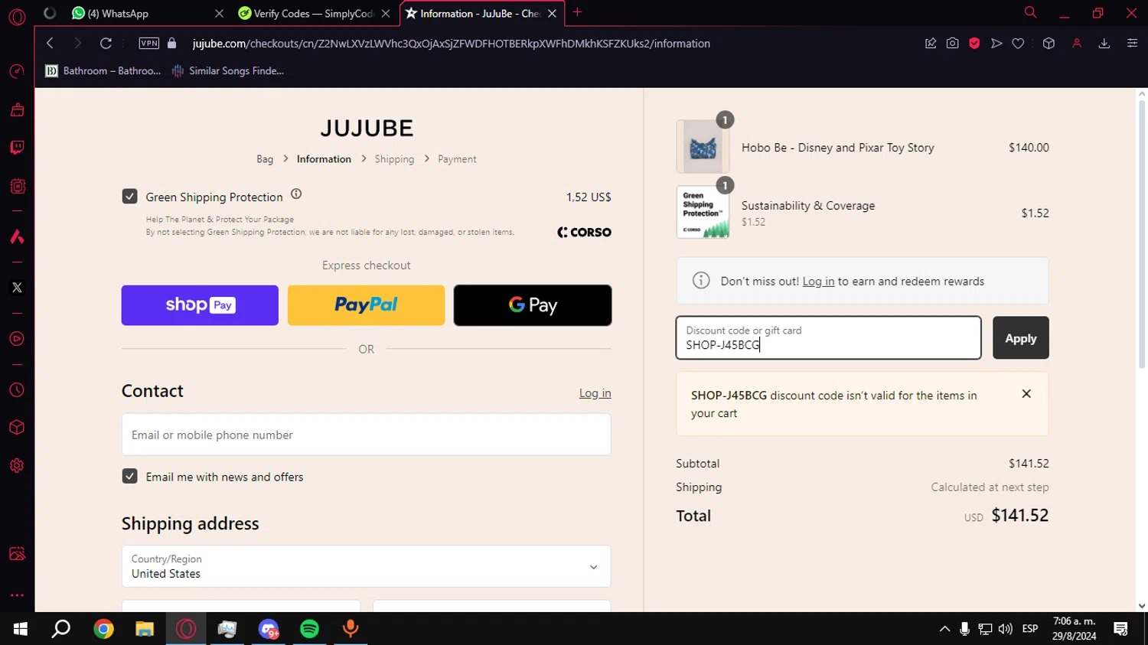Open History clock icon in sidebar

click(x=17, y=390)
